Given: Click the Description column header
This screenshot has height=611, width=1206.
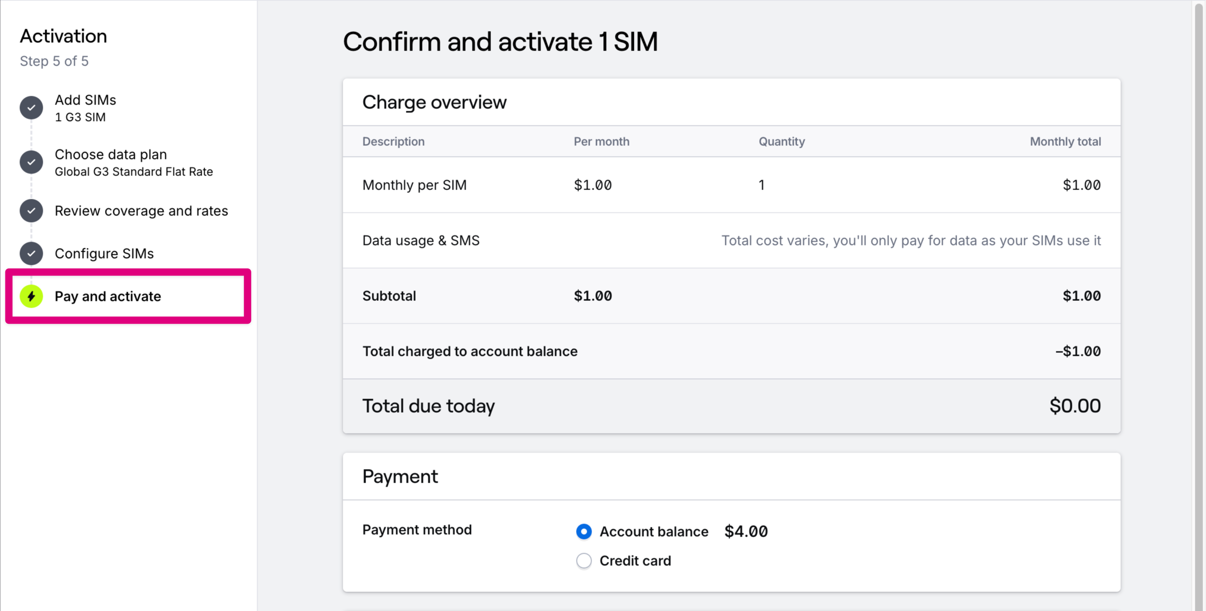Looking at the screenshot, I should coord(393,141).
